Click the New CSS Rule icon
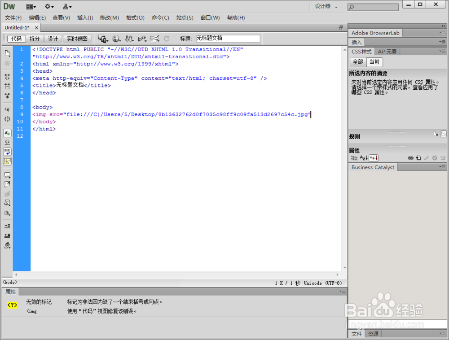Image resolution: width=449 pixels, height=340 pixels. [418, 158]
